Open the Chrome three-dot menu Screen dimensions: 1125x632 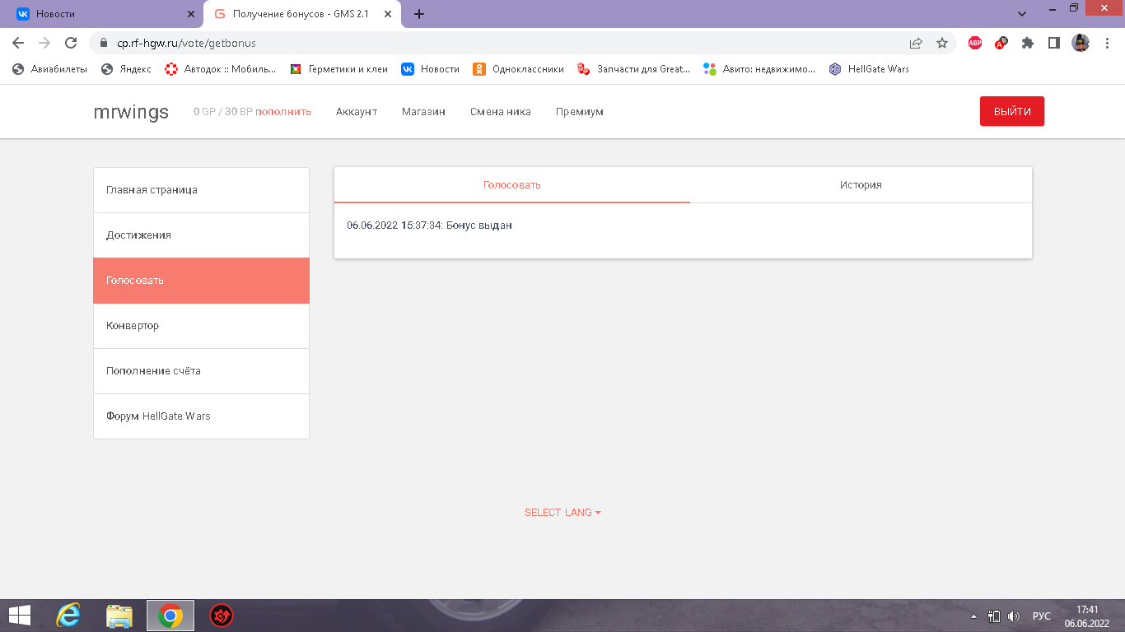1106,43
